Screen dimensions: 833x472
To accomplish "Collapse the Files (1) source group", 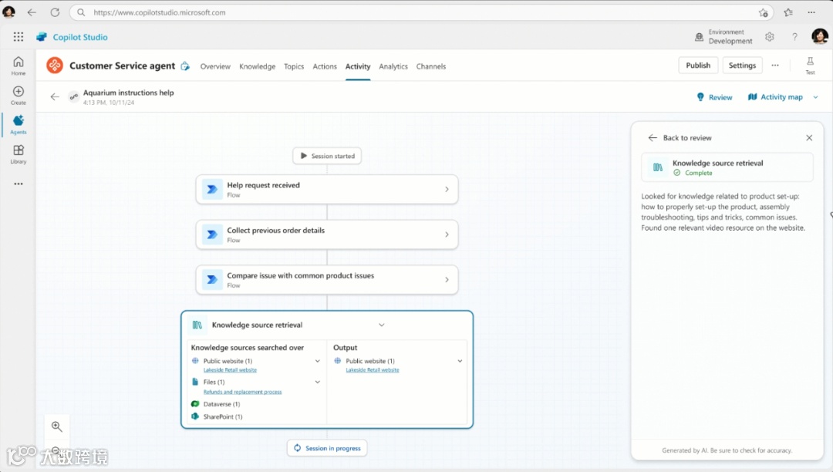I will (x=318, y=382).
